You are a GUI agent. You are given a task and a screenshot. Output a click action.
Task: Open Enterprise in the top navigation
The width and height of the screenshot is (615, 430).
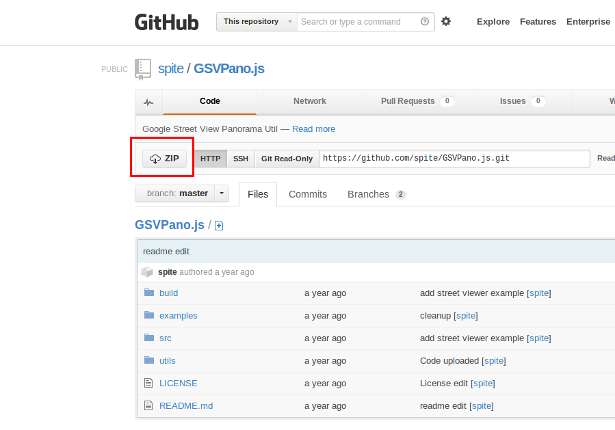tap(588, 22)
